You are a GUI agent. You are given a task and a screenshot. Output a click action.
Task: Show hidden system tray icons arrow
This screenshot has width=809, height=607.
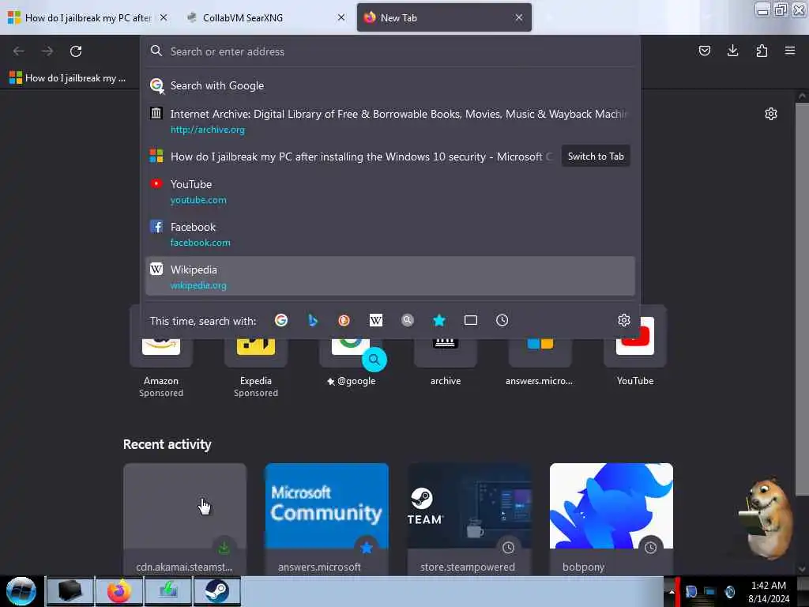[672, 591]
